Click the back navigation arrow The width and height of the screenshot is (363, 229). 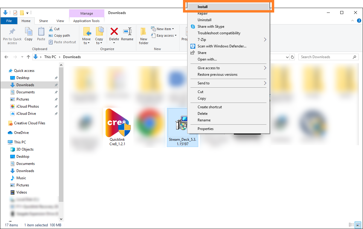(6, 57)
